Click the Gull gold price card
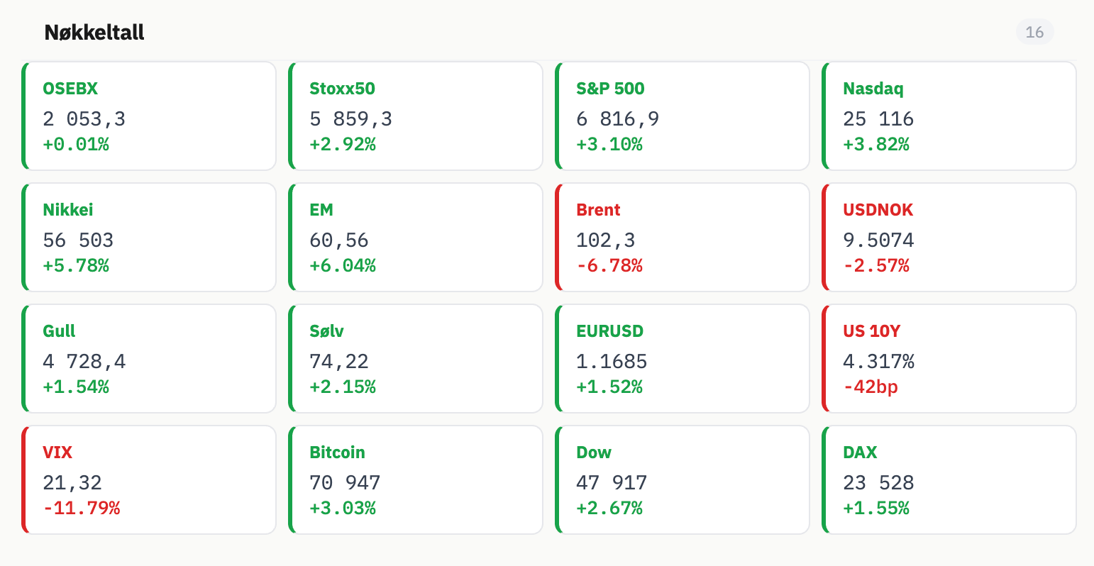1094x566 pixels. click(149, 359)
